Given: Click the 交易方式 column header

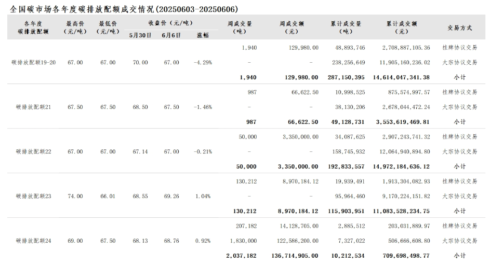Looking at the screenshot, I should click(459, 27).
